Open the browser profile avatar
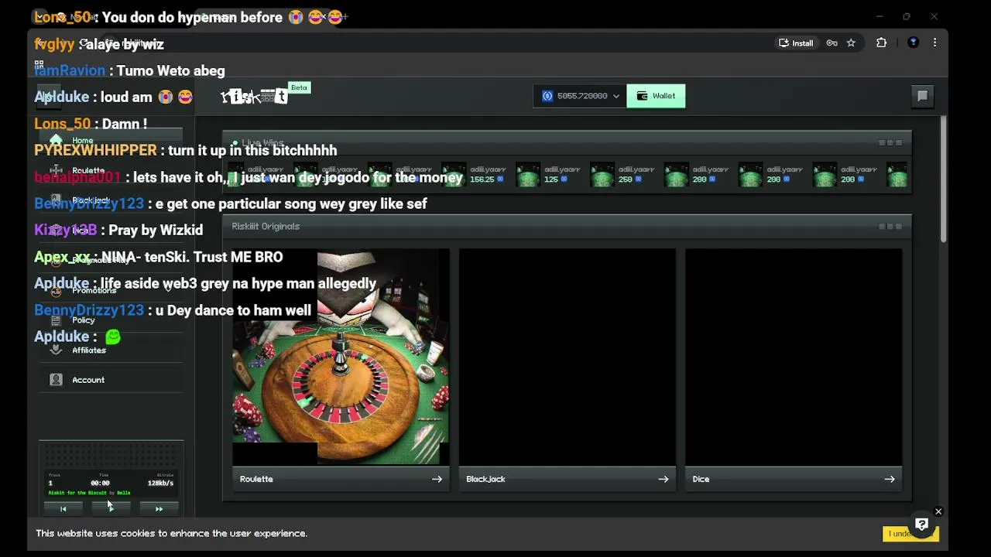This screenshot has height=557, width=991. tap(913, 43)
